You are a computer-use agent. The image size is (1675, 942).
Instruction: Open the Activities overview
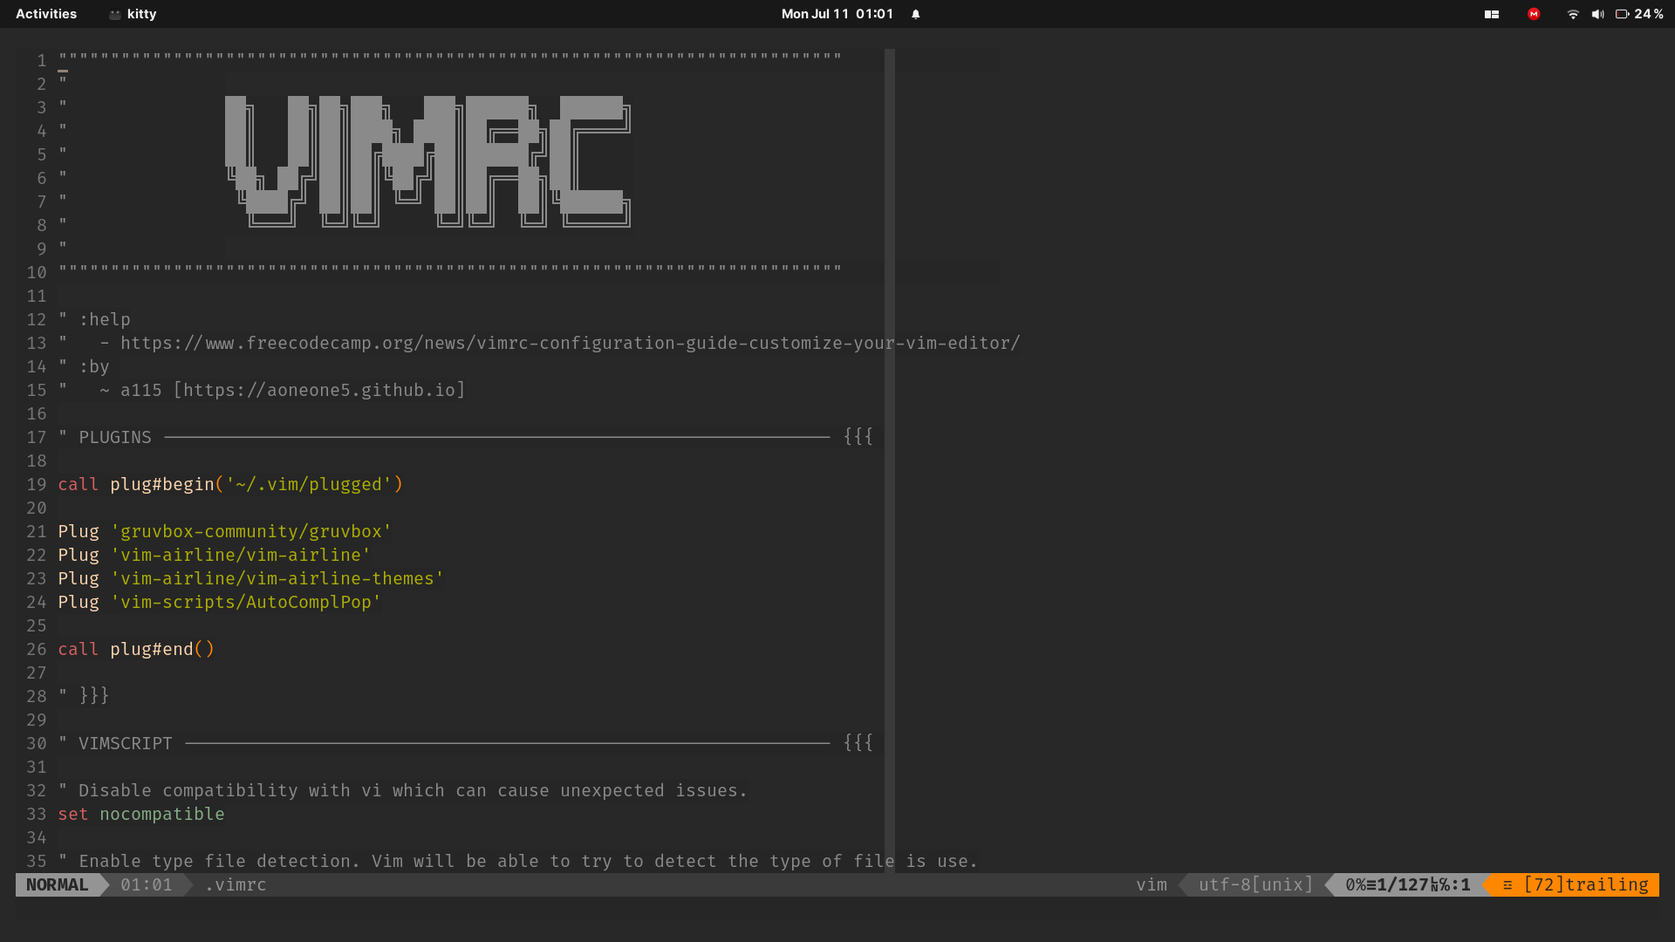tap(46, 14)
